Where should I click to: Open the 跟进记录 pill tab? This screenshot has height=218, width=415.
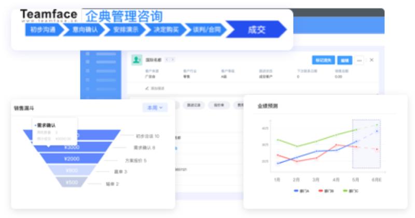(193, 105)
